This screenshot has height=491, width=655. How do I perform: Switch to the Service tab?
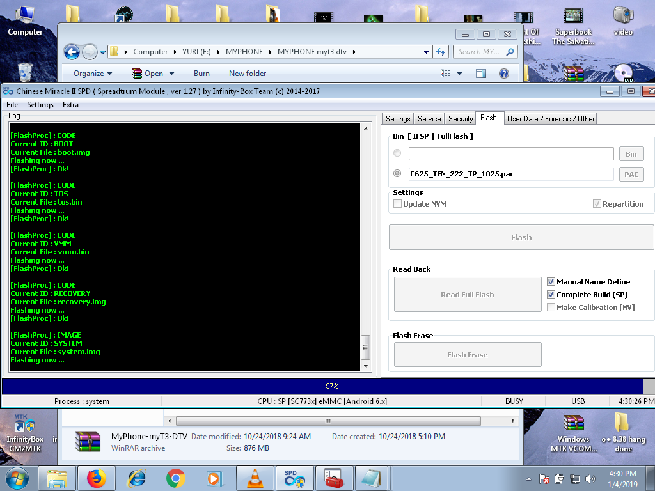point(429,119)
